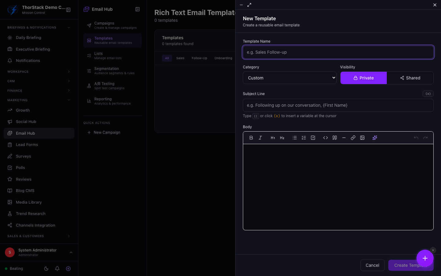Expand the CRM section

39,81
